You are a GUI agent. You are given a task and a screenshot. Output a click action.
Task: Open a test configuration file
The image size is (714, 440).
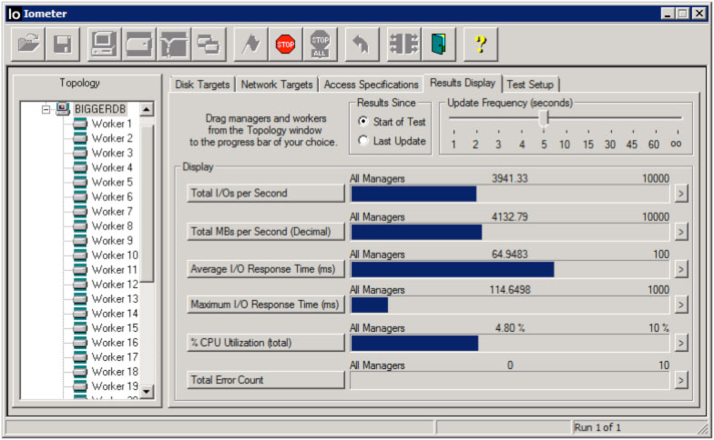(27, 44)
